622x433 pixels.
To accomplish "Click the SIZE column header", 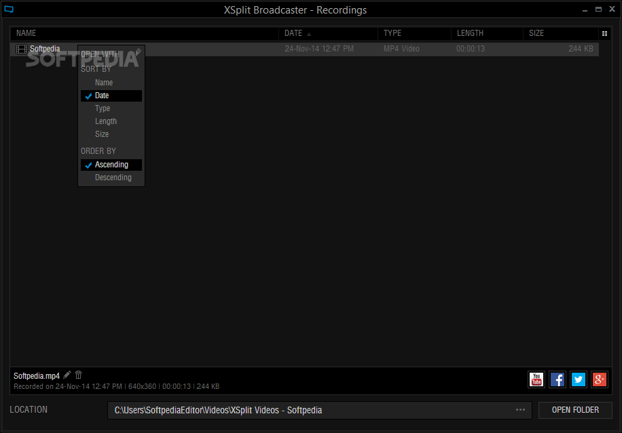I will [x=560, y=33].
